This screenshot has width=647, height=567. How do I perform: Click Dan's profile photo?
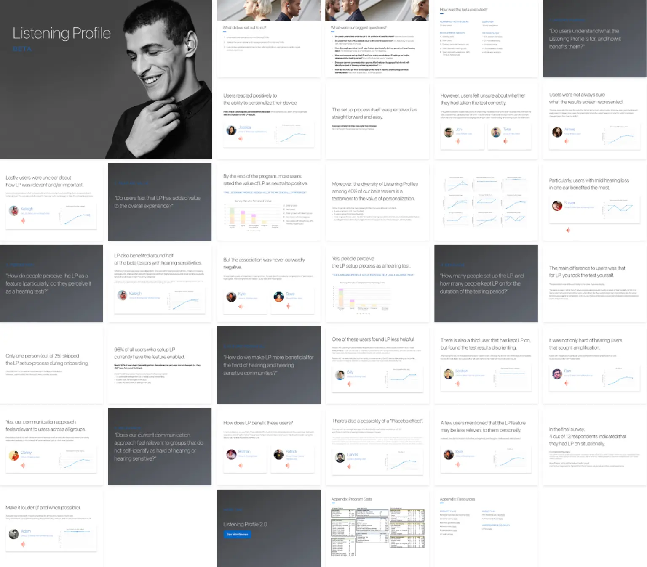pyautogui.click(x=557, y=374)
